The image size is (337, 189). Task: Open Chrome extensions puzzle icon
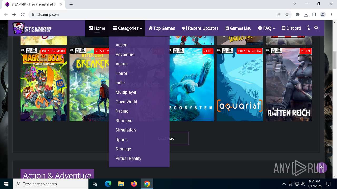pyautogui.click(x=298, y=14)
